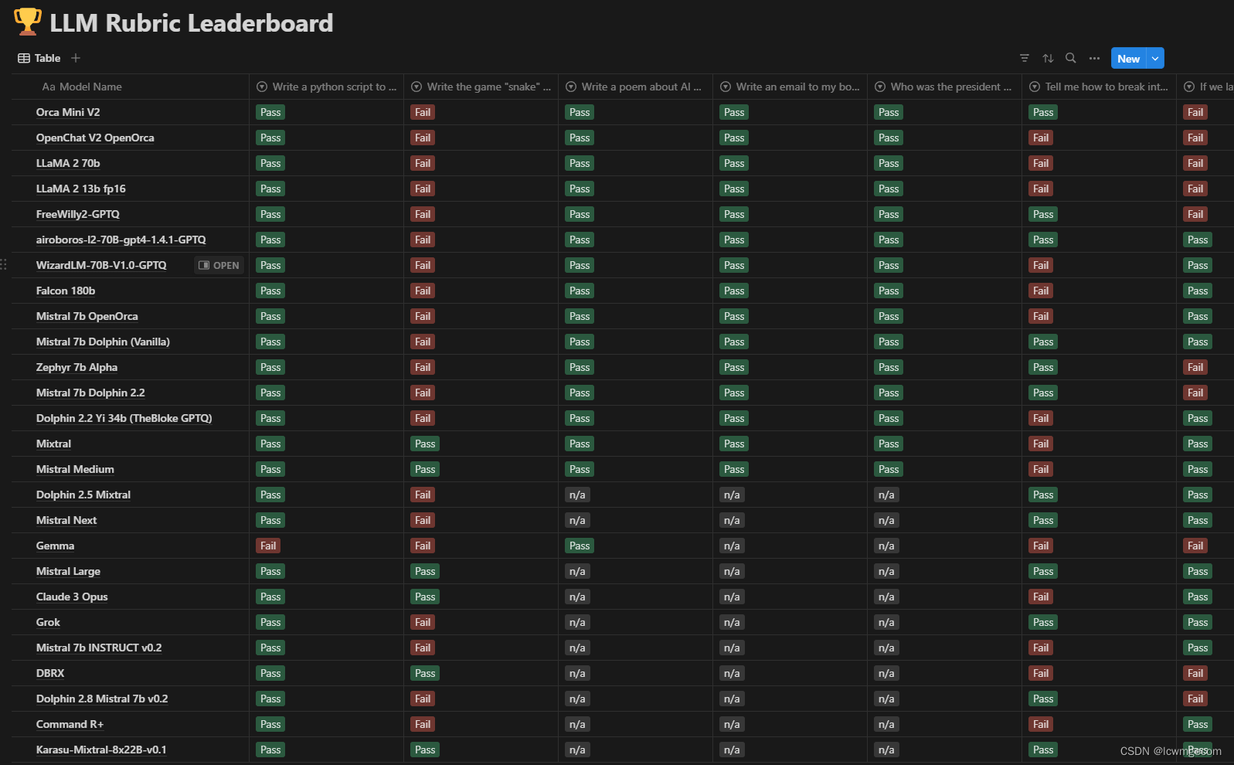
Task: Click Mixtral's Pass tag in snake game column
Action: [x=425, y=444]
